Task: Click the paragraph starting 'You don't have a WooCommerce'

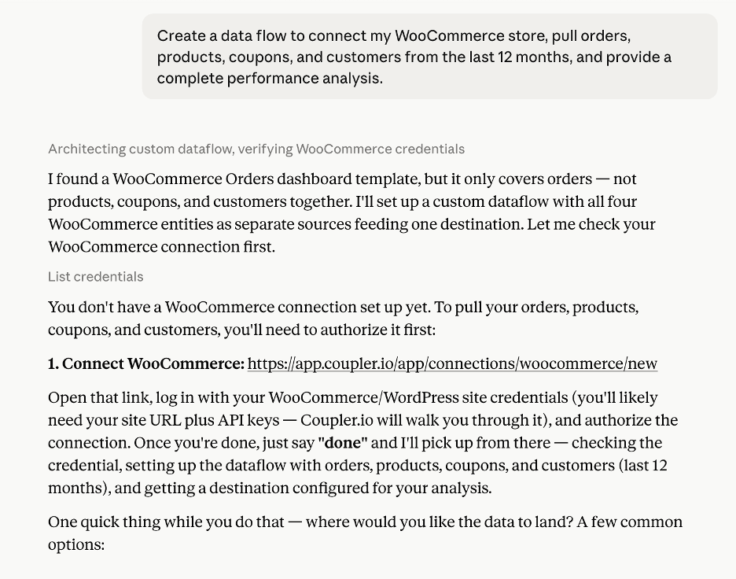Action: (343, 319)
